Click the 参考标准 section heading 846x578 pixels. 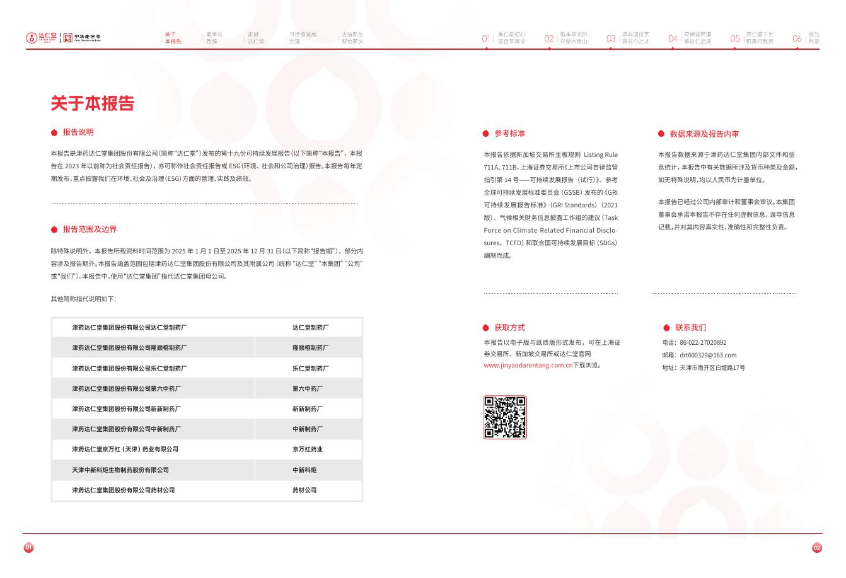pyautogui.click(x=509, y=134)
